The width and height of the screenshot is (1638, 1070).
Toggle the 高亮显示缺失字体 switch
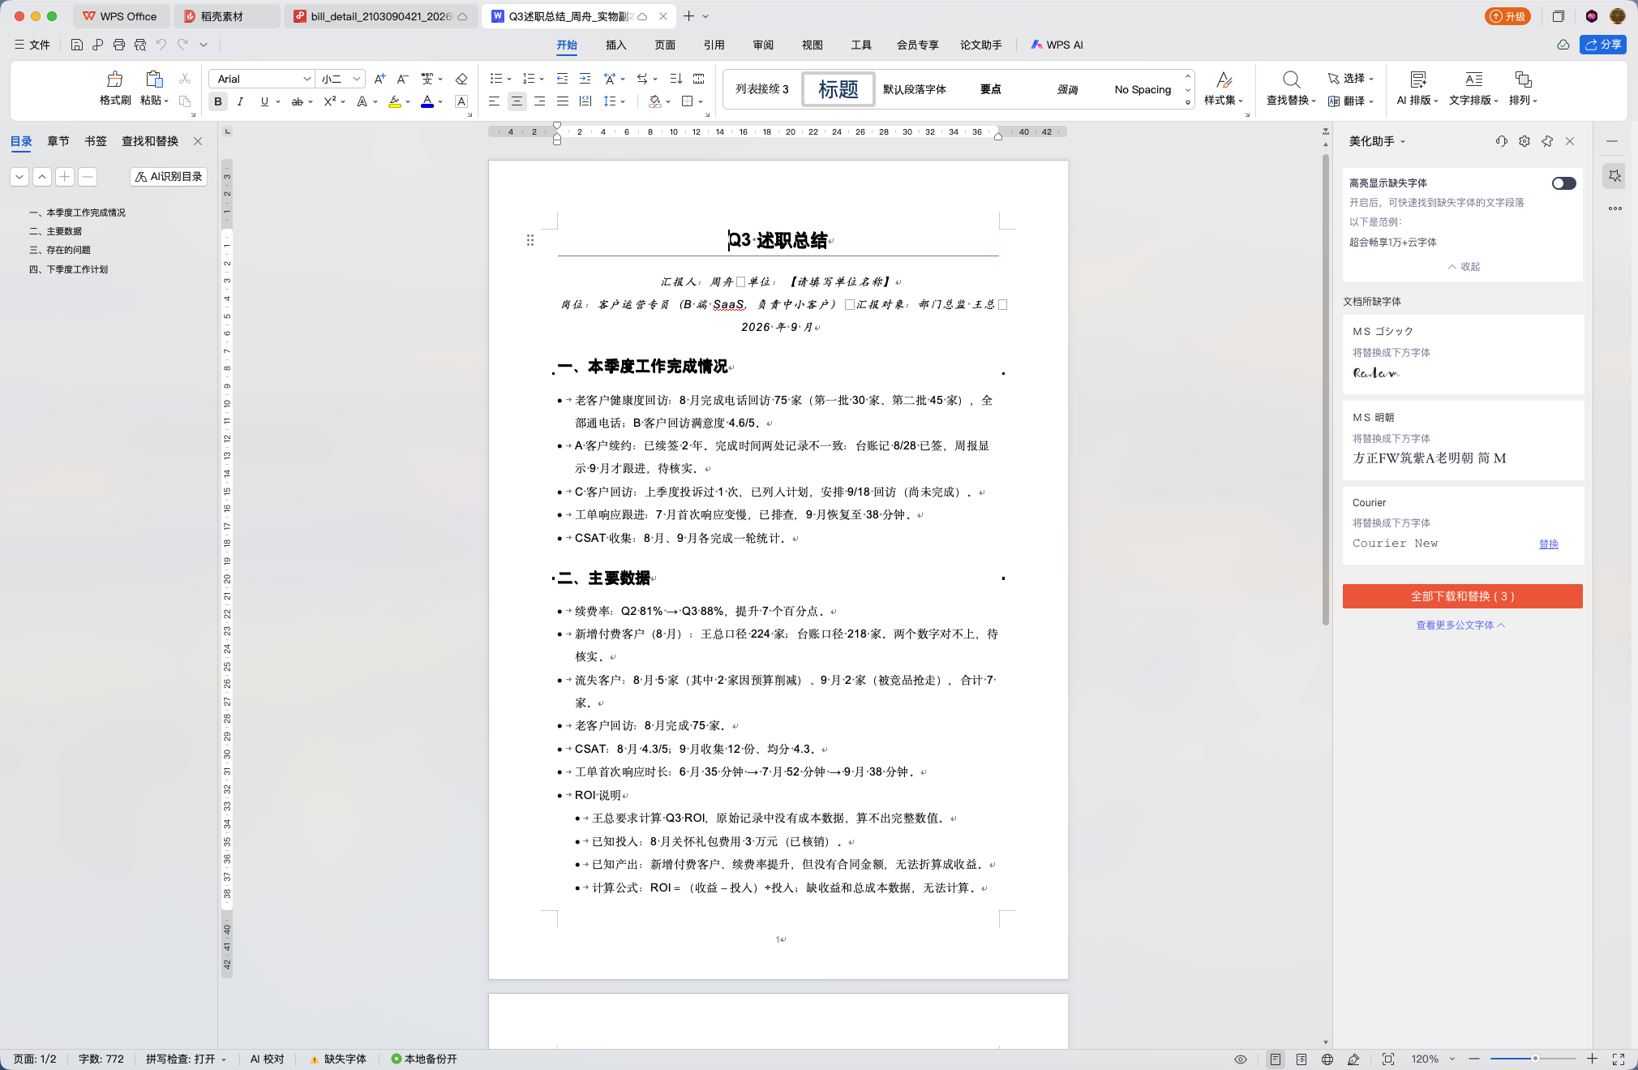1564,183
